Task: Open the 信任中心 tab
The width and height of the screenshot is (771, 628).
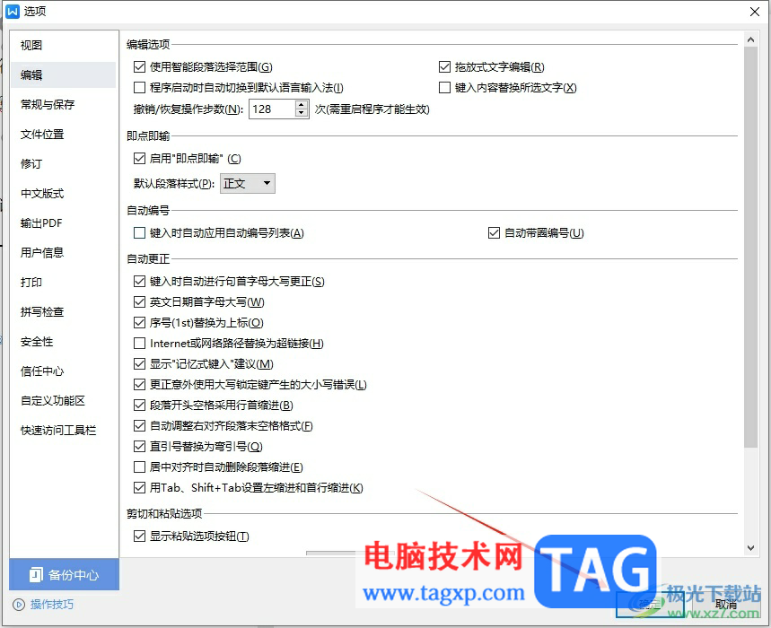Action: (x=63, y=371)
